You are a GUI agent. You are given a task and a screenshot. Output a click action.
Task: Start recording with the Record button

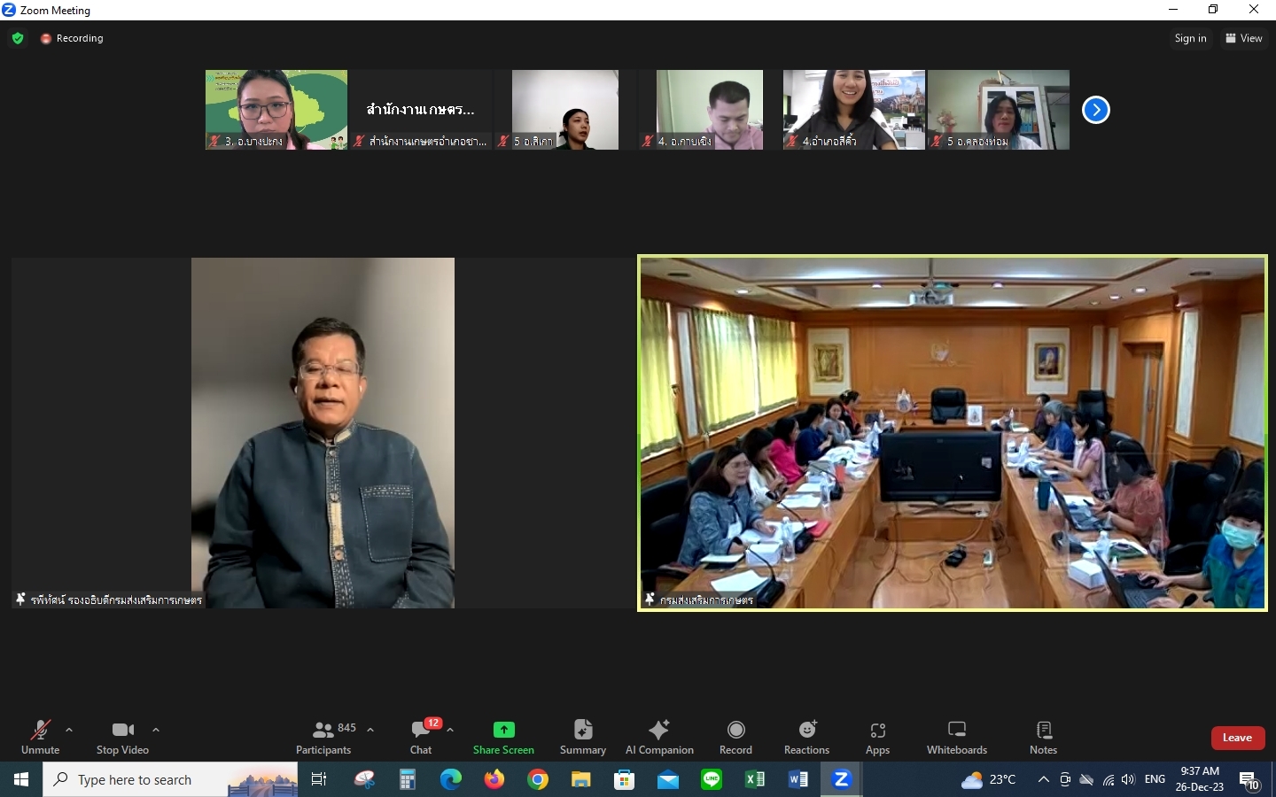pyautogui.click(x=735, y=731)
